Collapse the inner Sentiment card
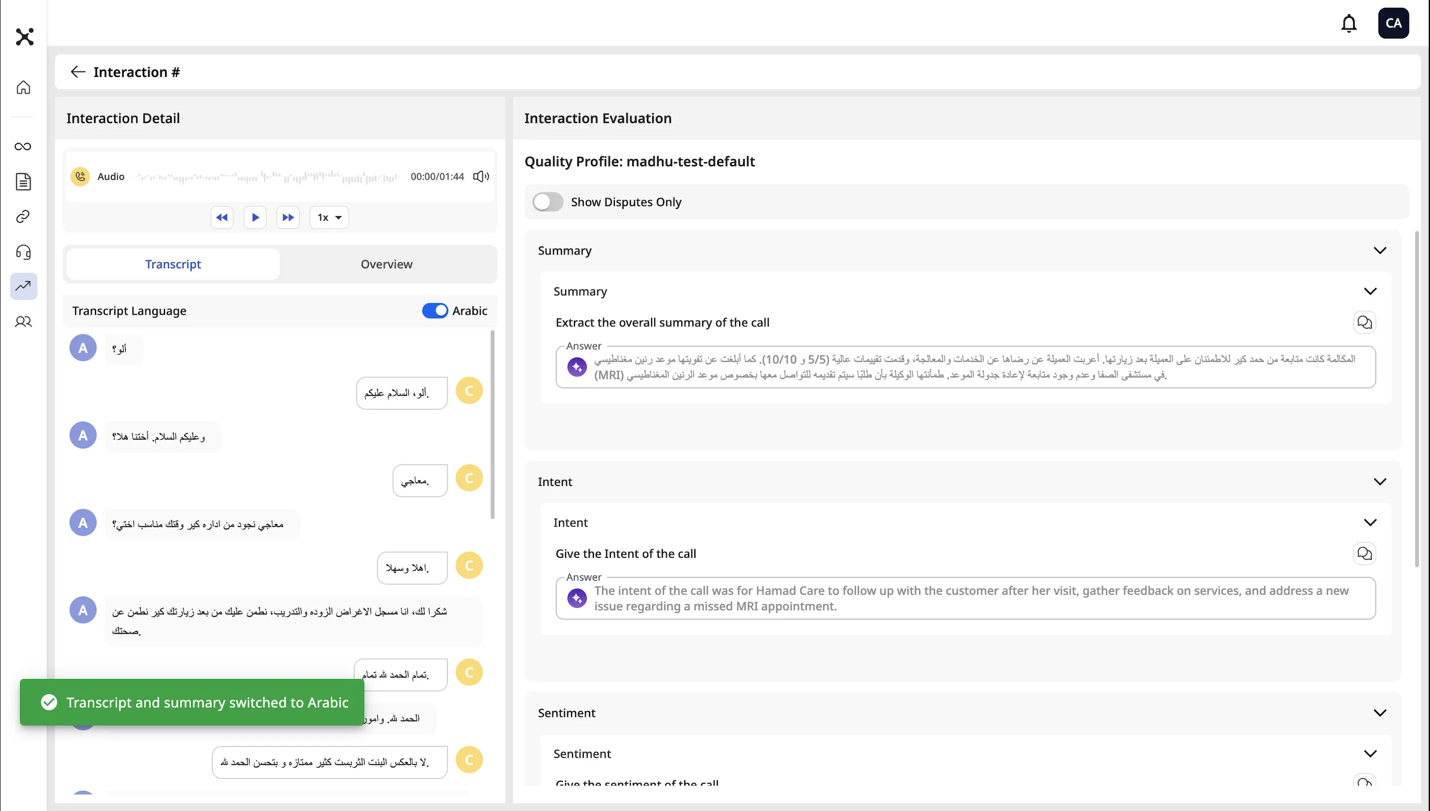This screenshot has height=811, width=1430. coord(1370,754)
